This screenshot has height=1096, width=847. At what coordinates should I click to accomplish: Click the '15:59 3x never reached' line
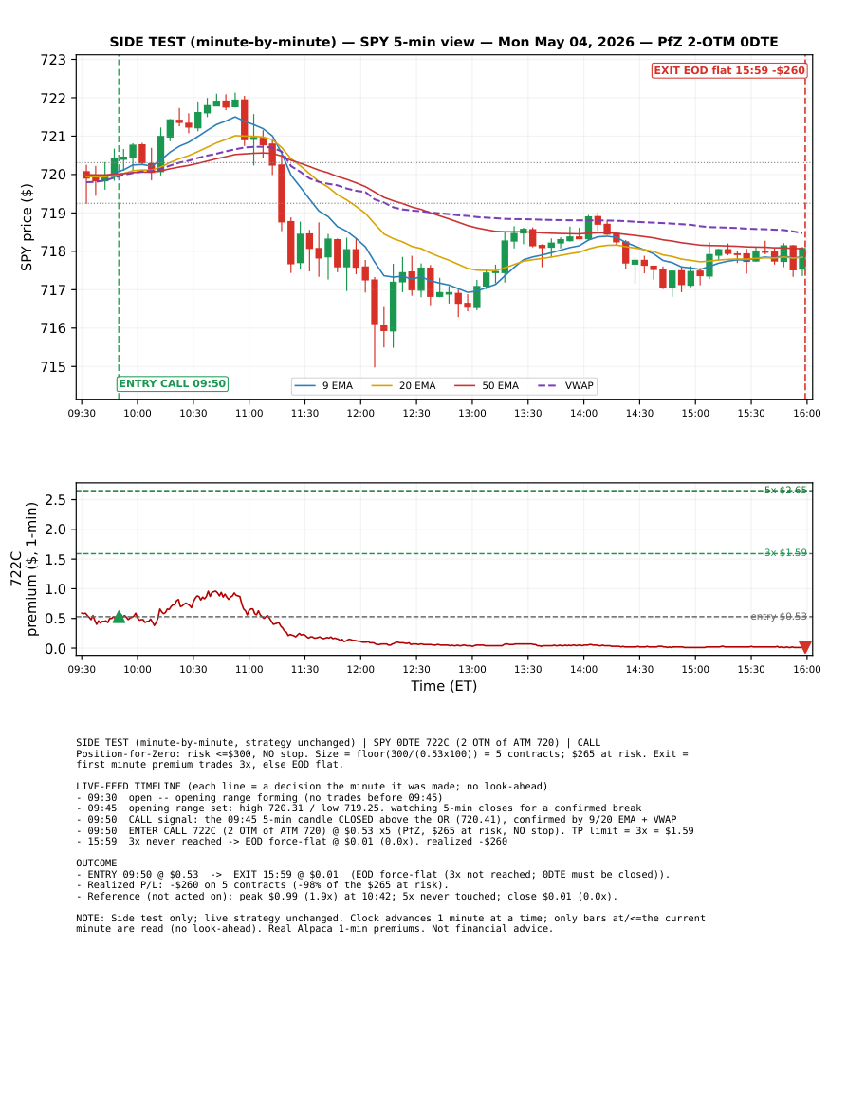(291, 841)
